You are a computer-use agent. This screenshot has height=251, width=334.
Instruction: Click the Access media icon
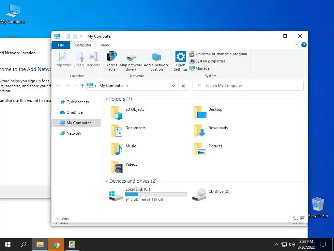[x=112, y=57]
